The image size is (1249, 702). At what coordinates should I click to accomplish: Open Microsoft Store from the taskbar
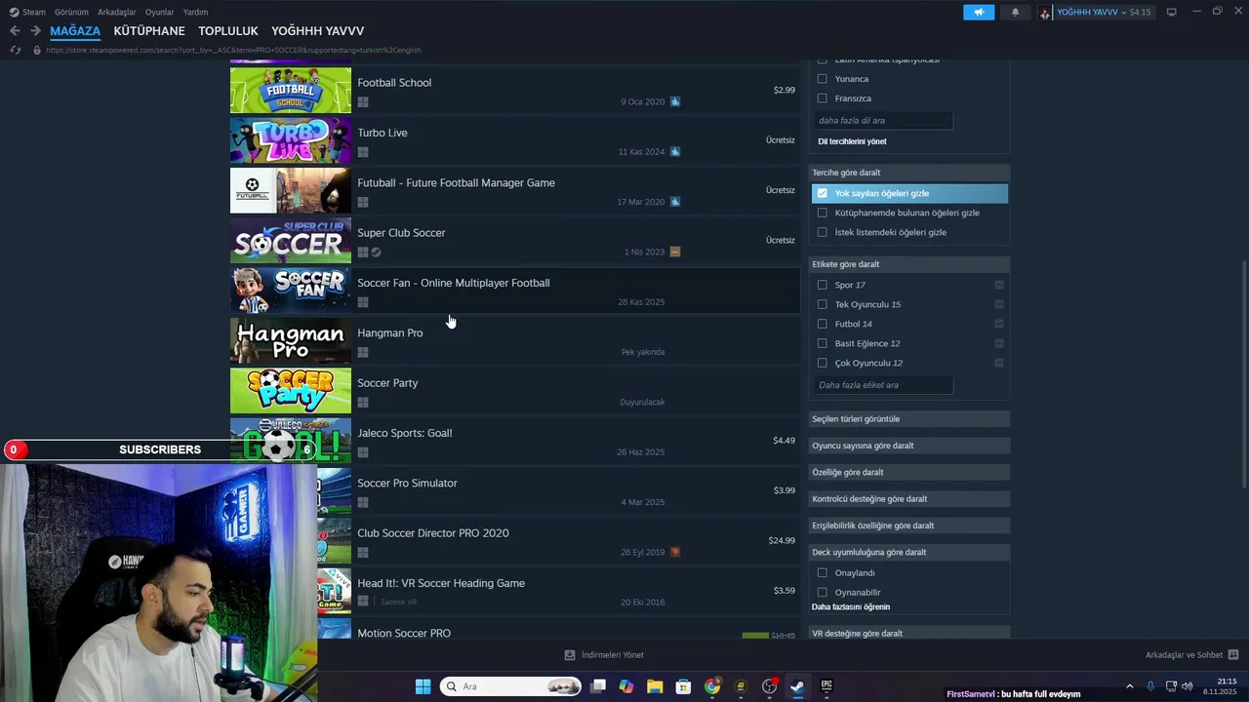tap(683, 686)
